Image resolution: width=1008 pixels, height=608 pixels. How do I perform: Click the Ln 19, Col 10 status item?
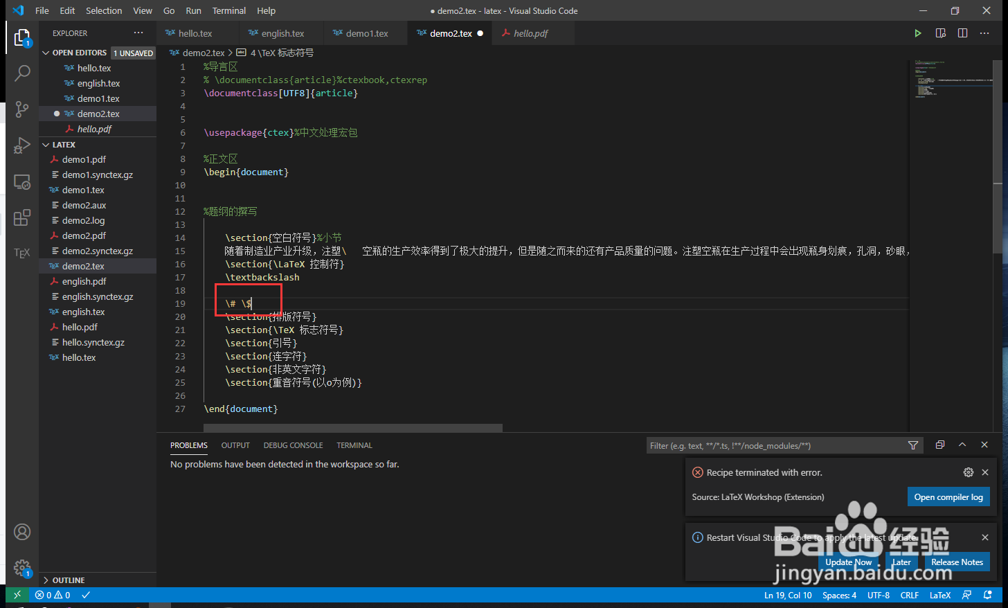(788, 595)
